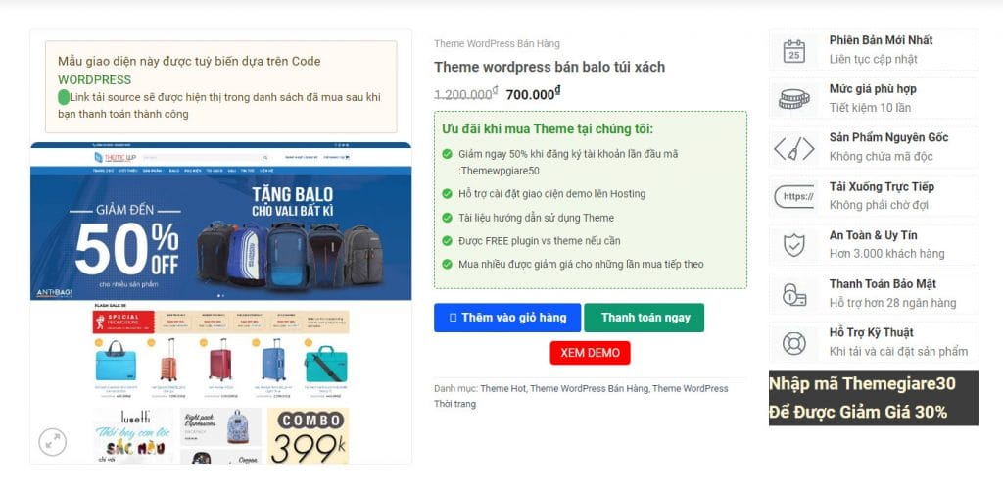Image resolution: width=1003 pixels, height=497 pixels.
Task: Click the coins icon beside Mức giá phù hợp
Action: coord(793,99)
